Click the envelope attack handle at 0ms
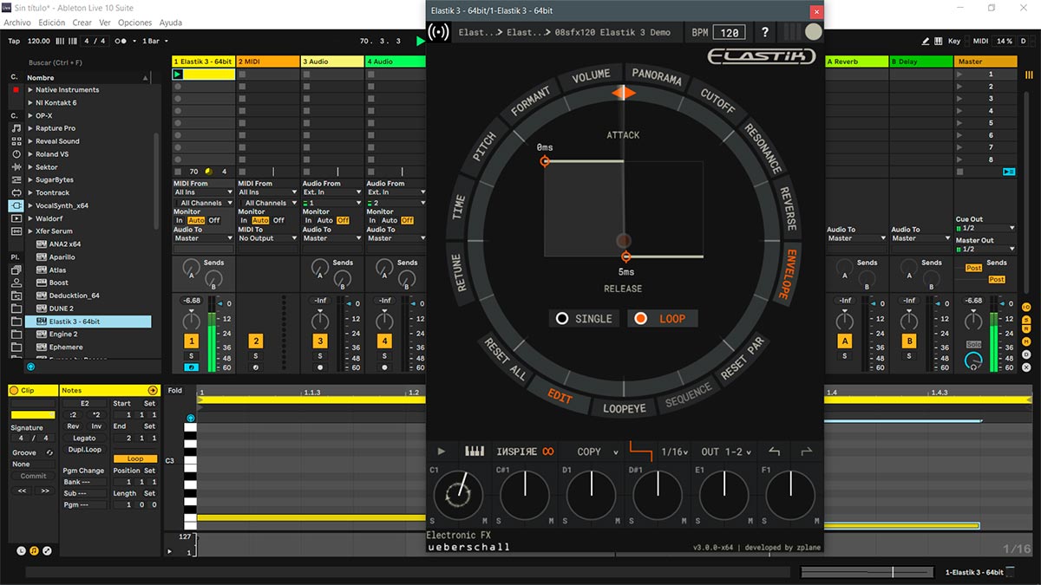1041x585 pixels. pos(545,161)
